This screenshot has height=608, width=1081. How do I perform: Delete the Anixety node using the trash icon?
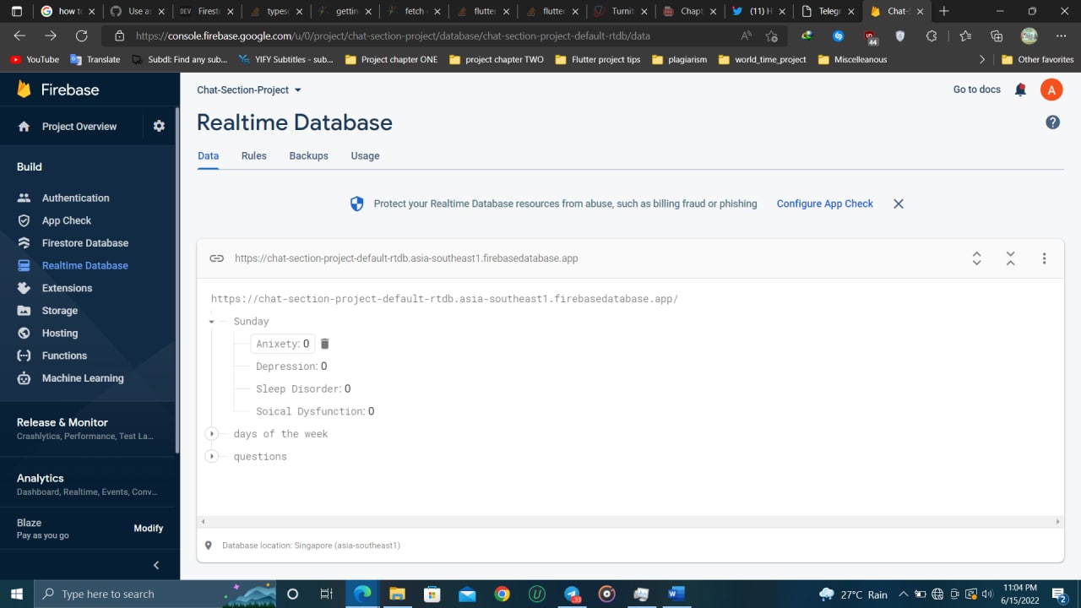coord(324,344)
